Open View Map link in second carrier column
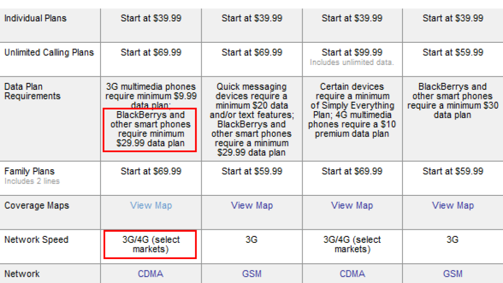Screen dimensions: 503x283 (252, 205)
